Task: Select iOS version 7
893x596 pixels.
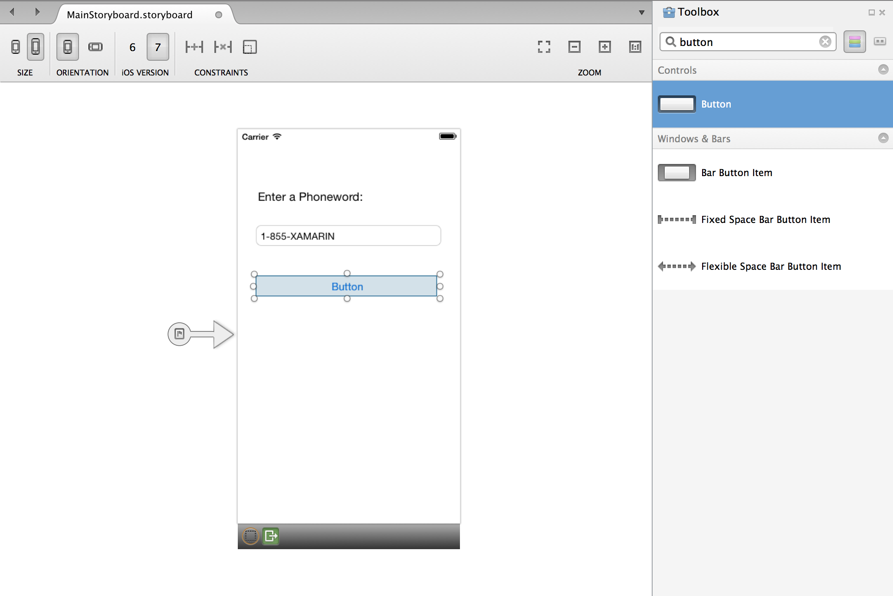Action: point(158,47)
